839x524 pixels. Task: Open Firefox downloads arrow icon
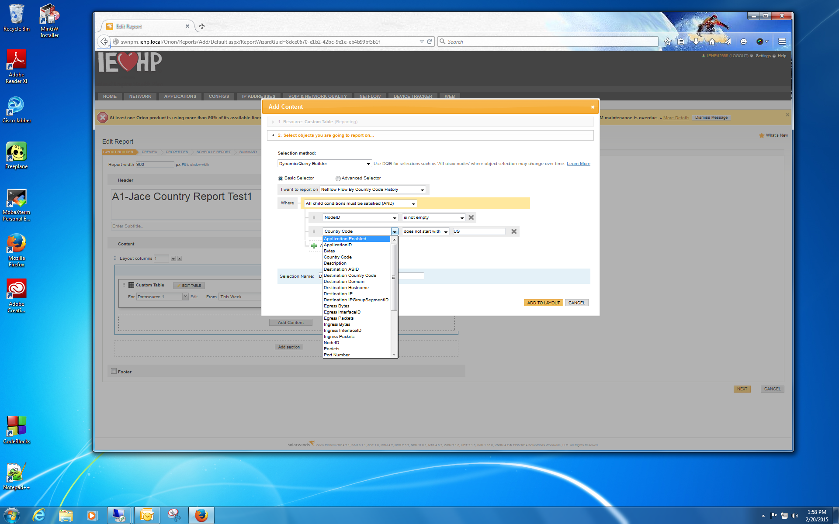tap(696, 41)
